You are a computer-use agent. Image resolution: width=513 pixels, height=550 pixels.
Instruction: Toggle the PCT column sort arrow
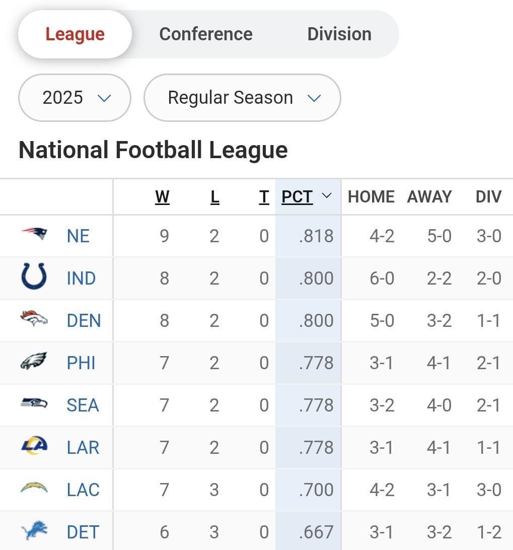[x=327, y=196]
